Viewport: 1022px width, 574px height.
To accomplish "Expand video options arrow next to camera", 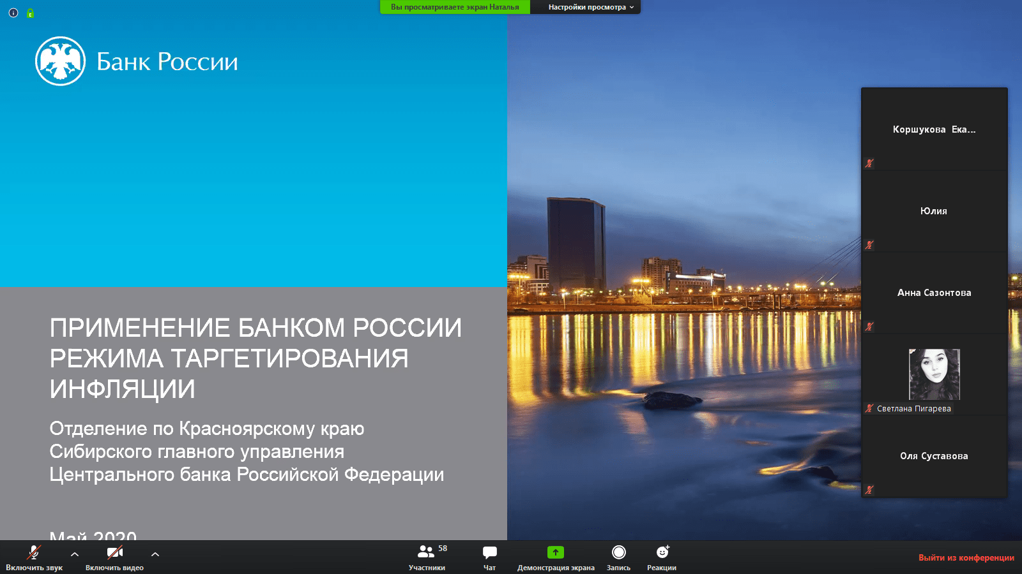I will pos(155,554).
